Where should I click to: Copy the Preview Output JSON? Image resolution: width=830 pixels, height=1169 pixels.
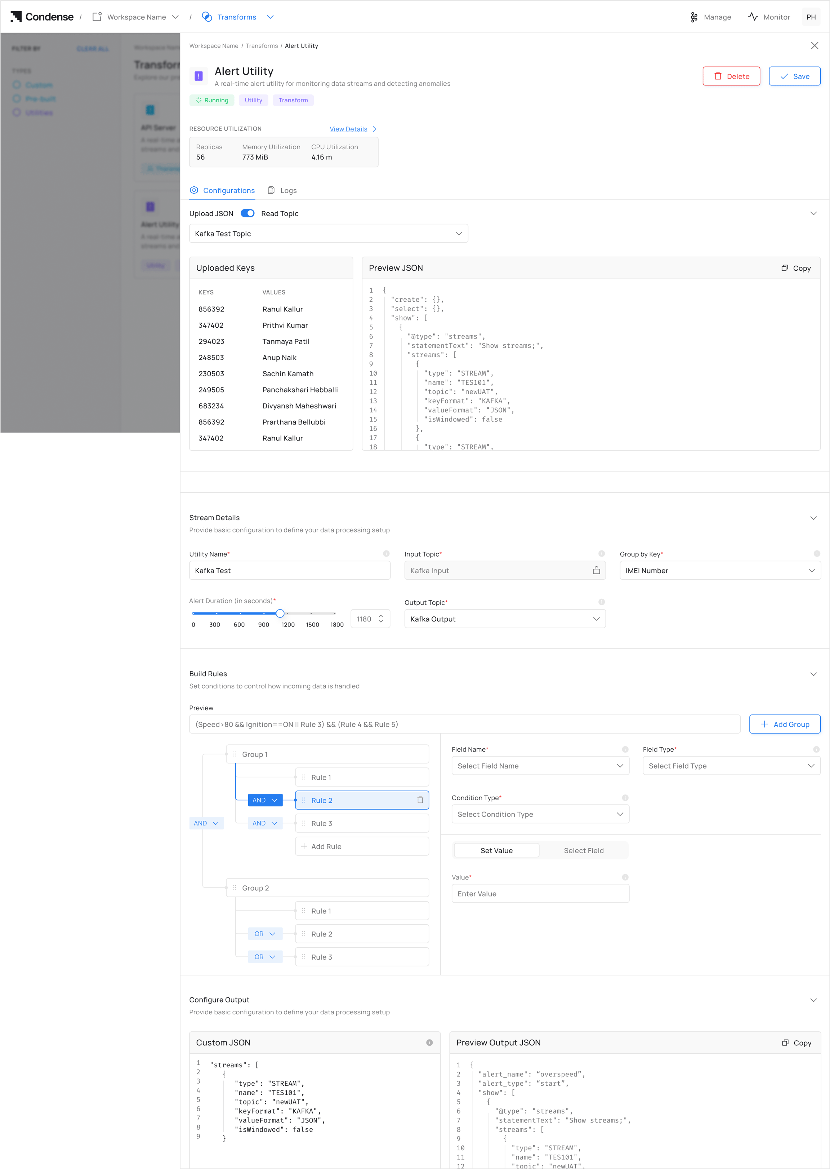(796, 1043)
